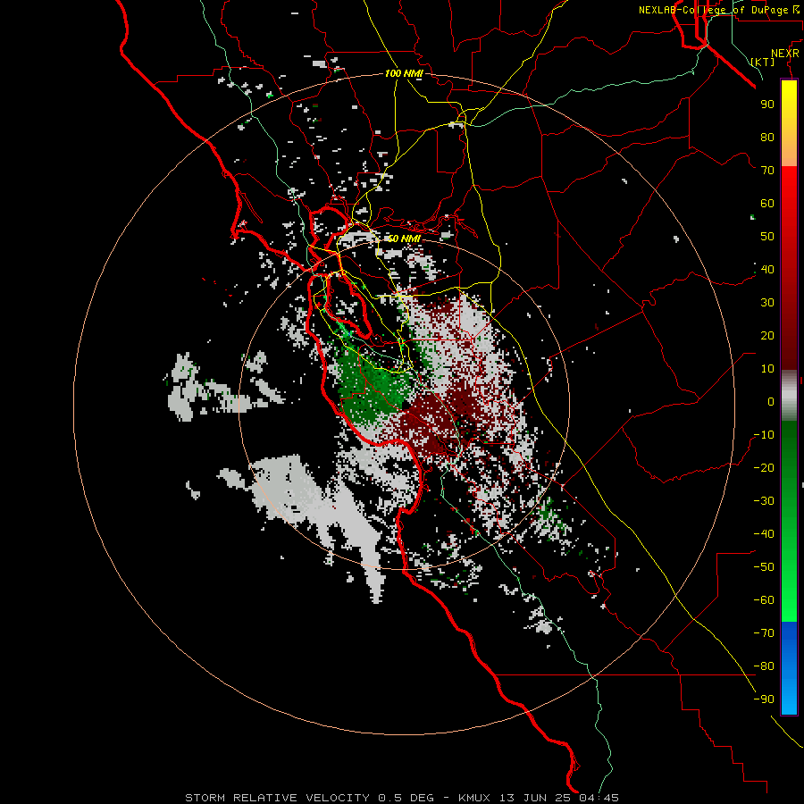This screenshot has height=804, width=804.
Task: Click the NEXR label beside the color scale
Action: 785,54
